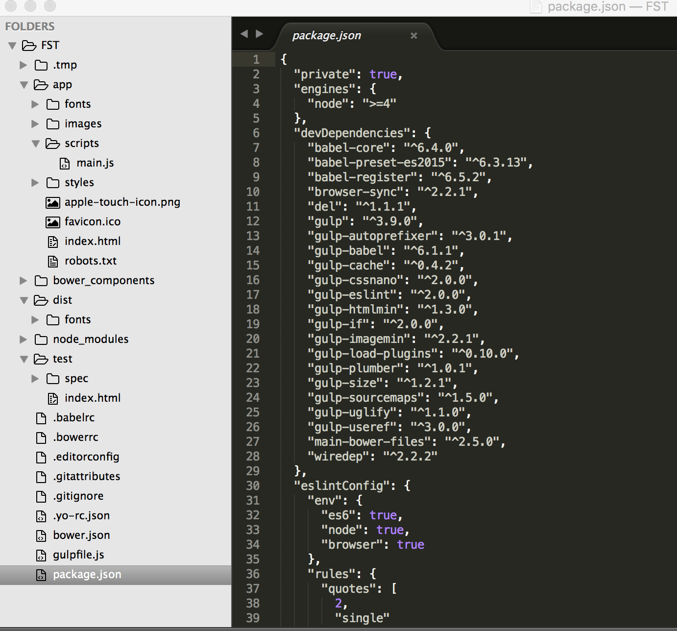Switch to the package.json tab

(x=327, y=35)
